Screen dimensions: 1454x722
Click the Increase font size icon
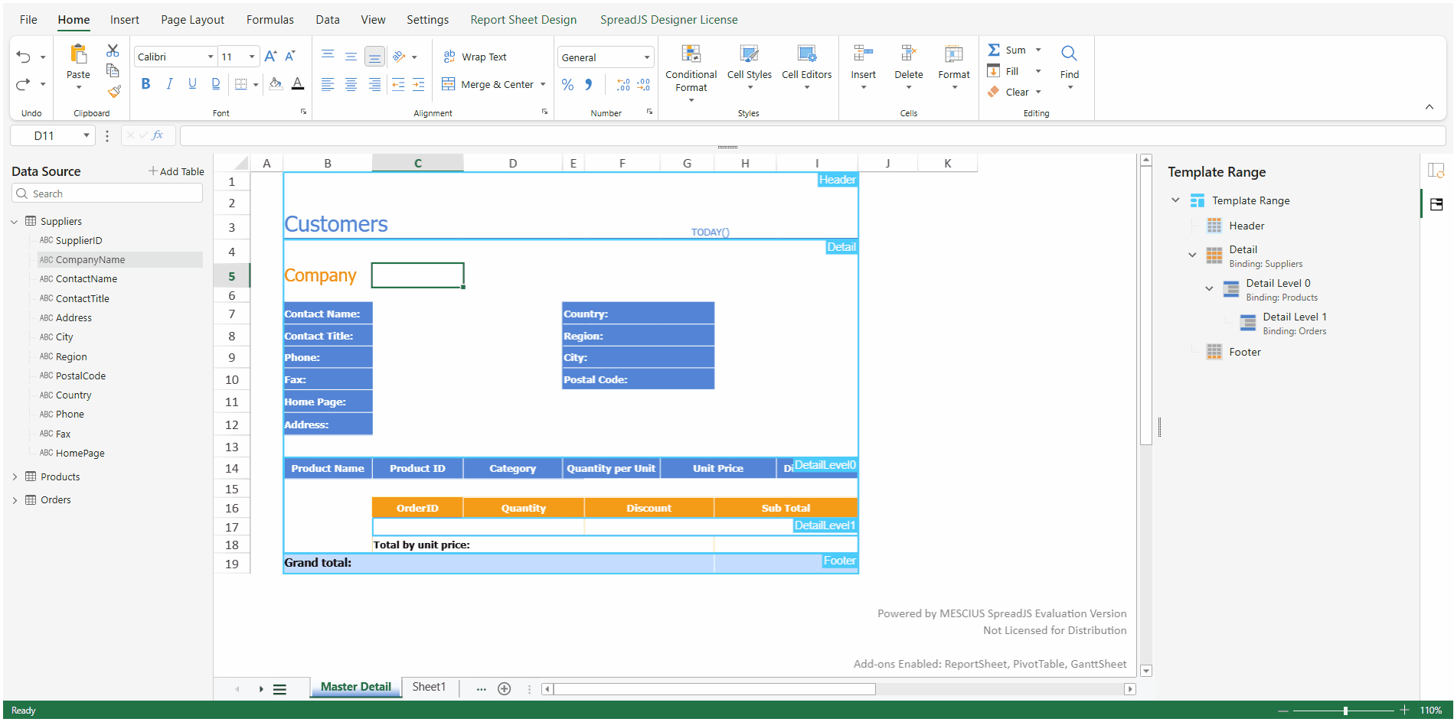[x=270, y=56]
